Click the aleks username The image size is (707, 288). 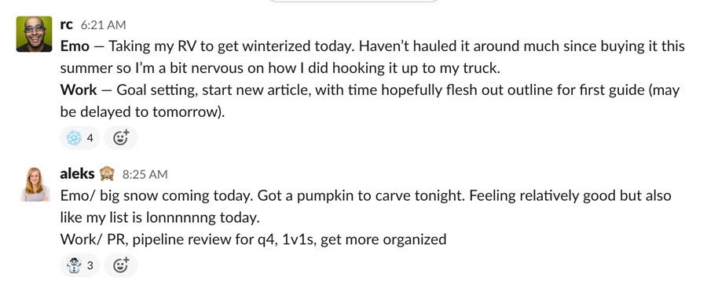pos(77,174)
